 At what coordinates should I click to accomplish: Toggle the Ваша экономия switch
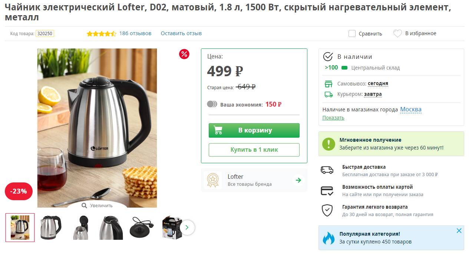(x=212, y=104)
